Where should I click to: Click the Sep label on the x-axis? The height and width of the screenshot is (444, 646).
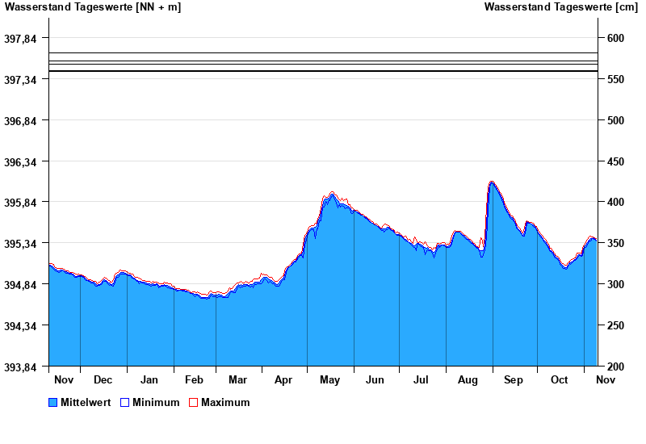click(x=514, y=379)
